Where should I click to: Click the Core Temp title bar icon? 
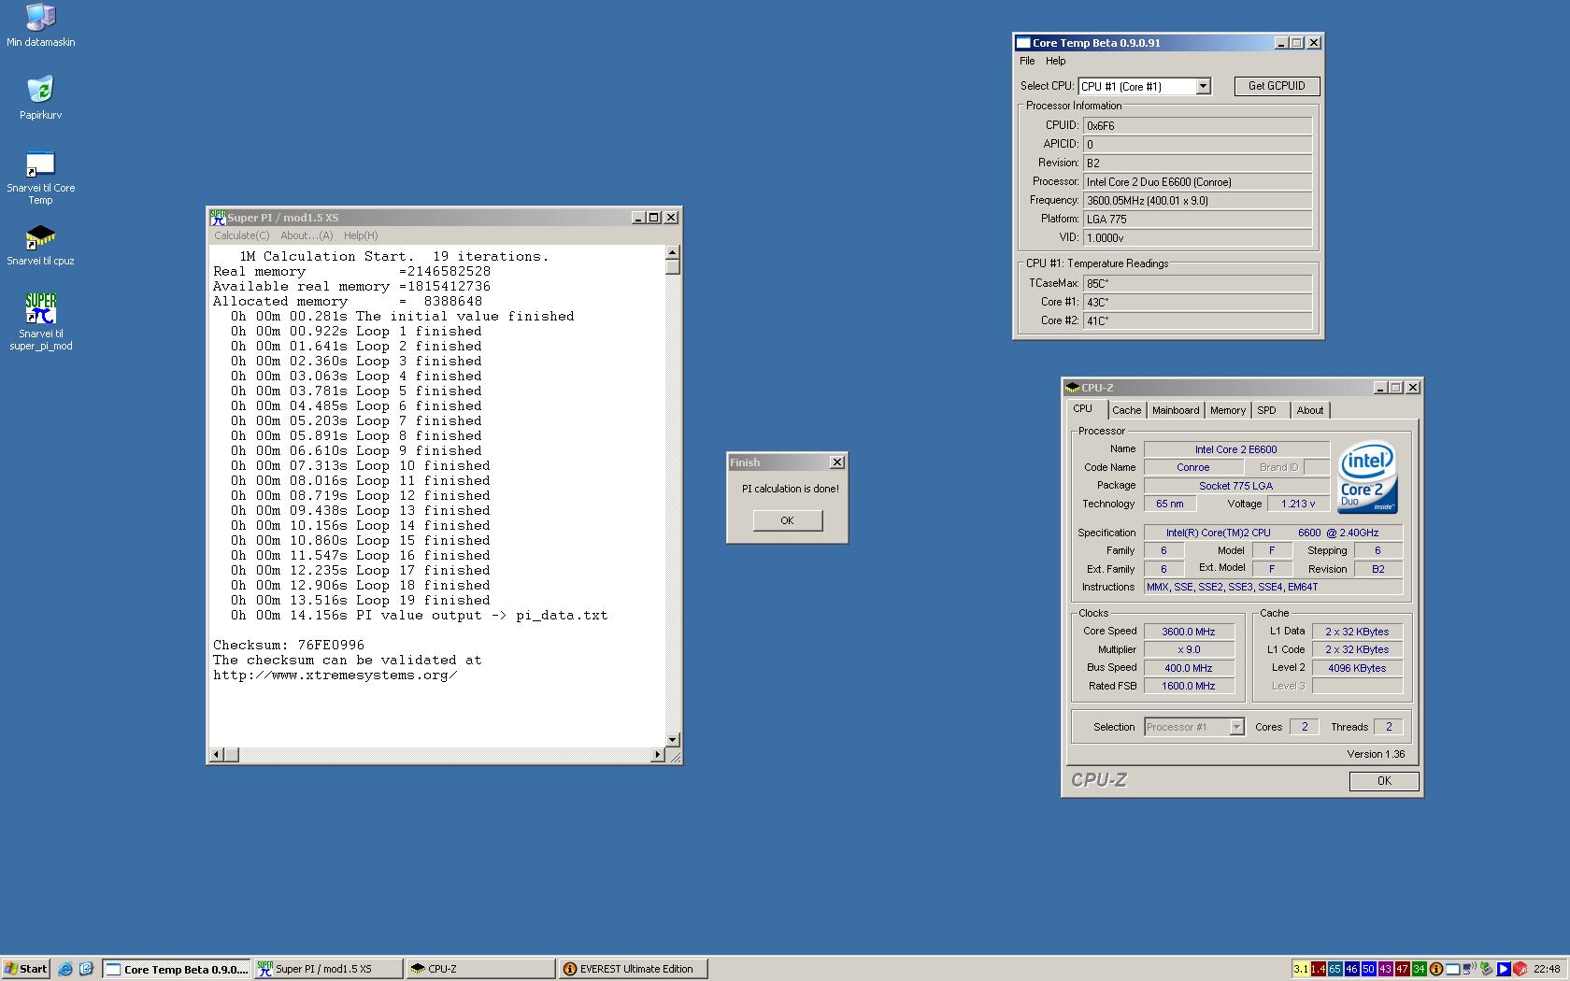click(1023, 43)
